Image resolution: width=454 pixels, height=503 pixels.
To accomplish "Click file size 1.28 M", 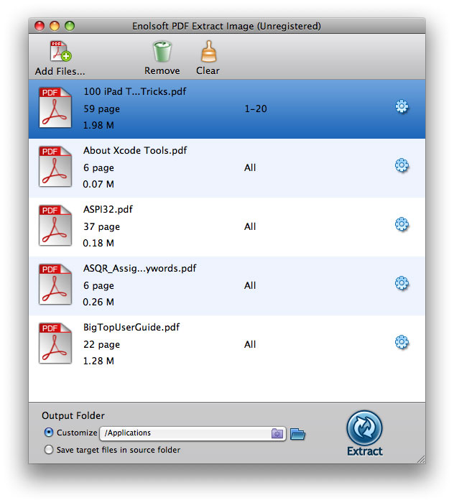I will coord(98,361).
